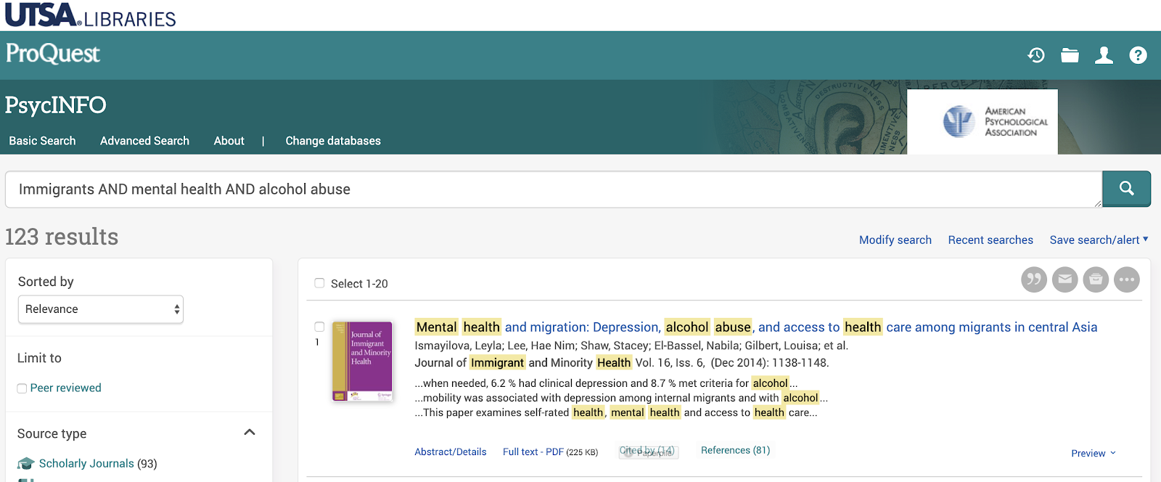Select Change databases

[x=333, y=141]
